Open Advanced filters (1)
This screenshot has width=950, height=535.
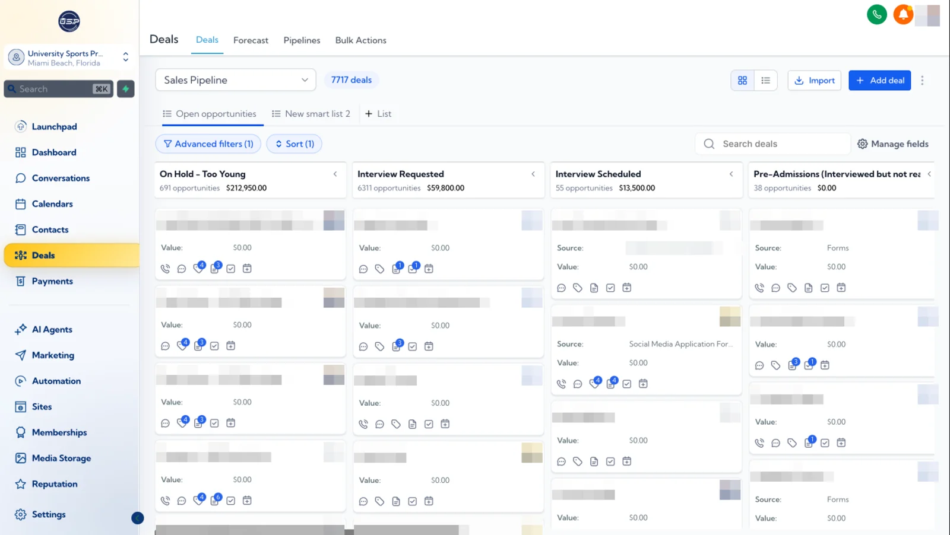[208, 144]
